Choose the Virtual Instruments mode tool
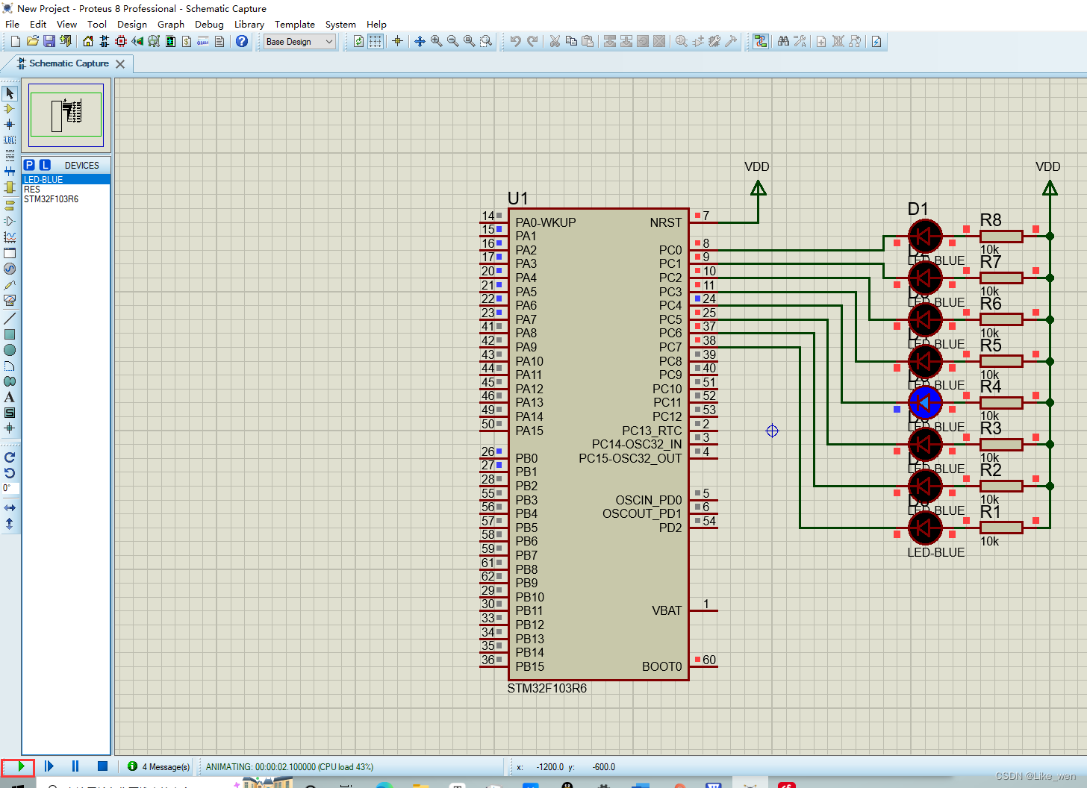 click(10, 301)
